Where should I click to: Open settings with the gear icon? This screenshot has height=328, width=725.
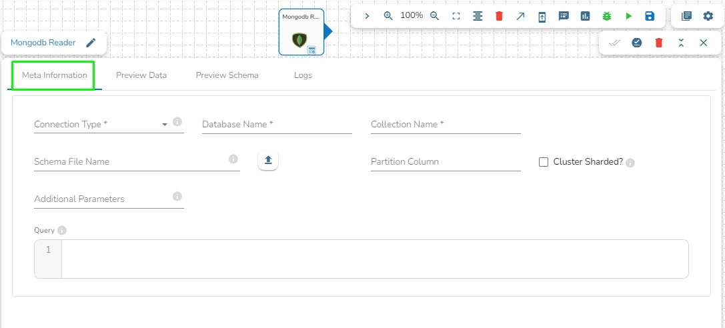click(x=708, y=16)
